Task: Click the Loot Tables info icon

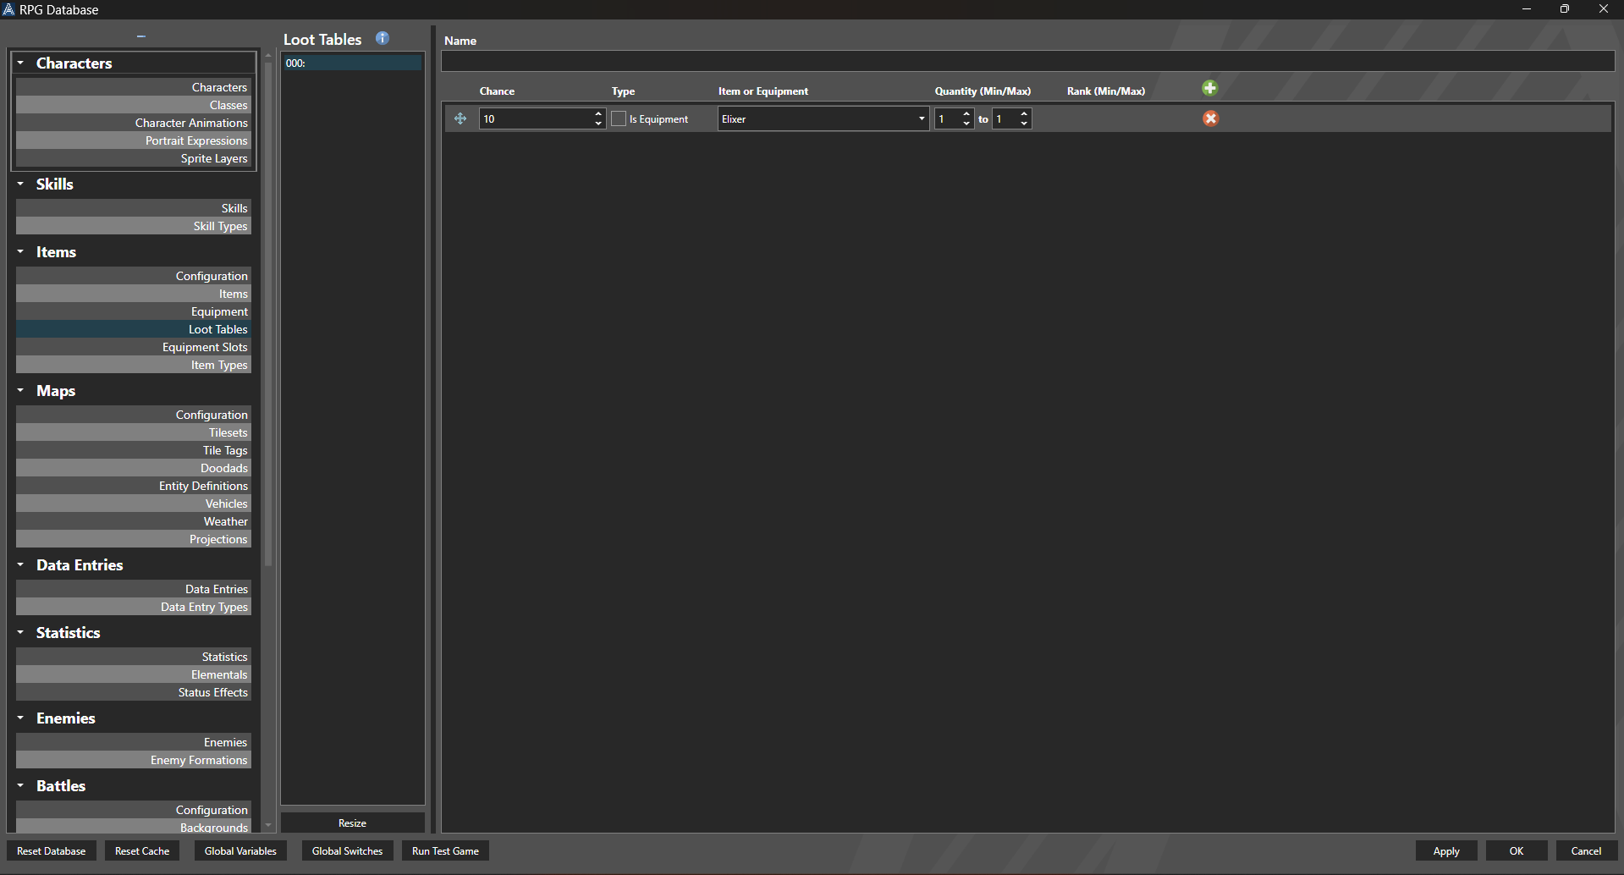Action: (x=383, y=38)
